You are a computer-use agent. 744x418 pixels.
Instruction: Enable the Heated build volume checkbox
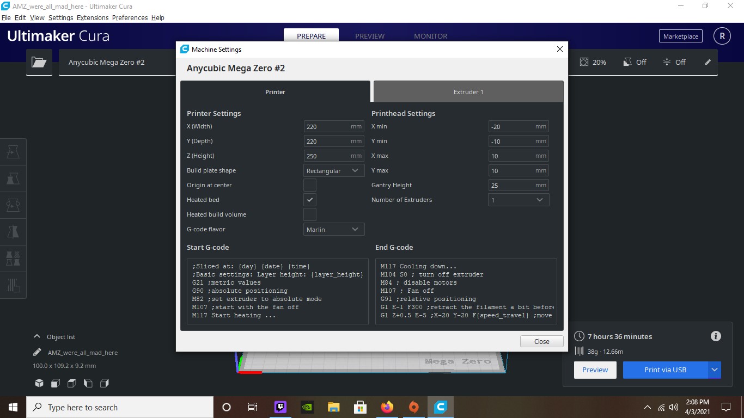click(x=310, y=214)
